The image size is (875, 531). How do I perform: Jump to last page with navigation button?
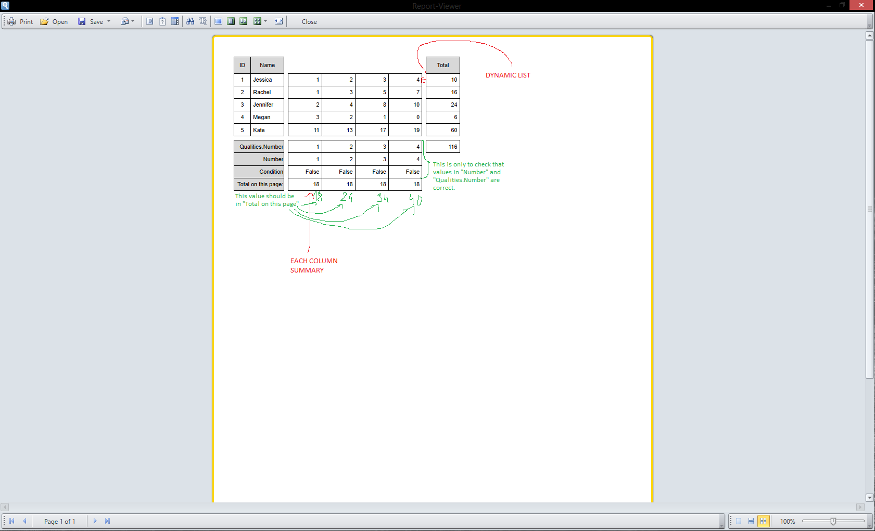coord(107,521)
